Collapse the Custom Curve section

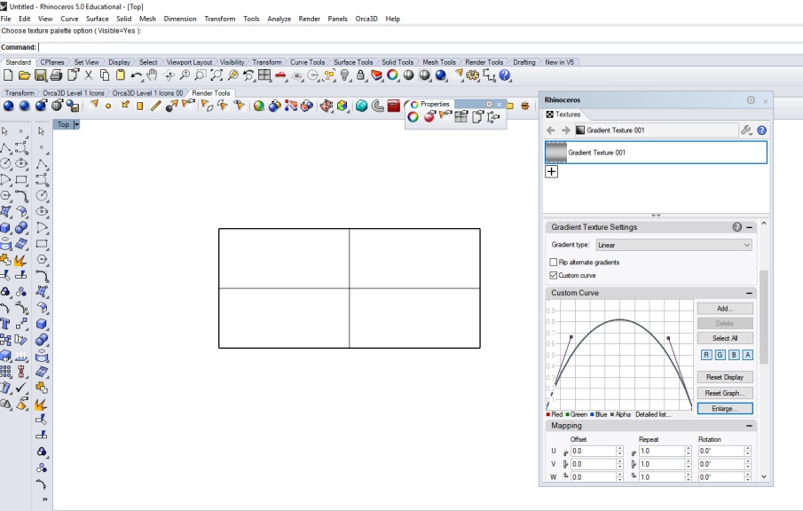tap(749, 293)
